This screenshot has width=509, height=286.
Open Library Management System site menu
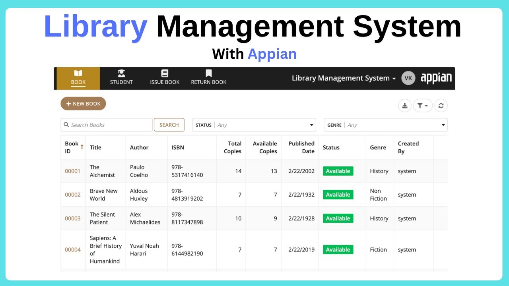click(x=344, y=78)
